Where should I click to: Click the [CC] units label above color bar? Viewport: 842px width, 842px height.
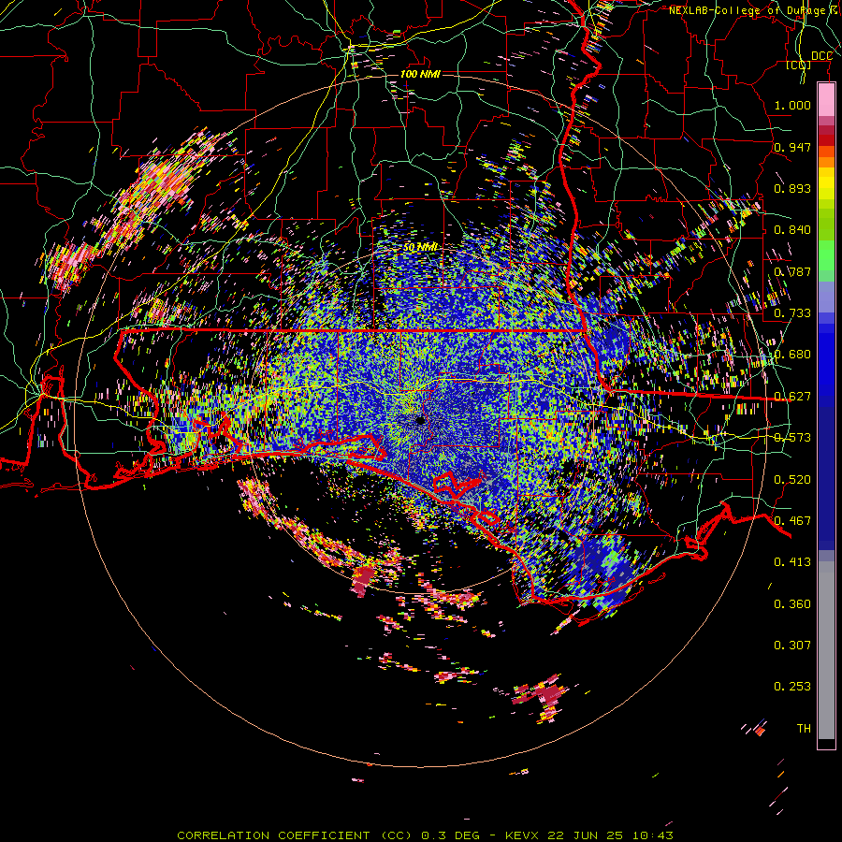(x=799, y=65)
